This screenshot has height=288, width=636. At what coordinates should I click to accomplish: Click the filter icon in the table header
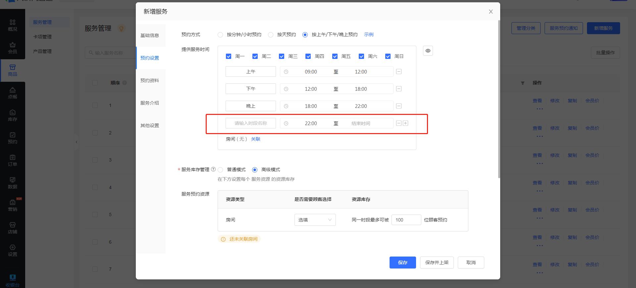coord(523,83)
